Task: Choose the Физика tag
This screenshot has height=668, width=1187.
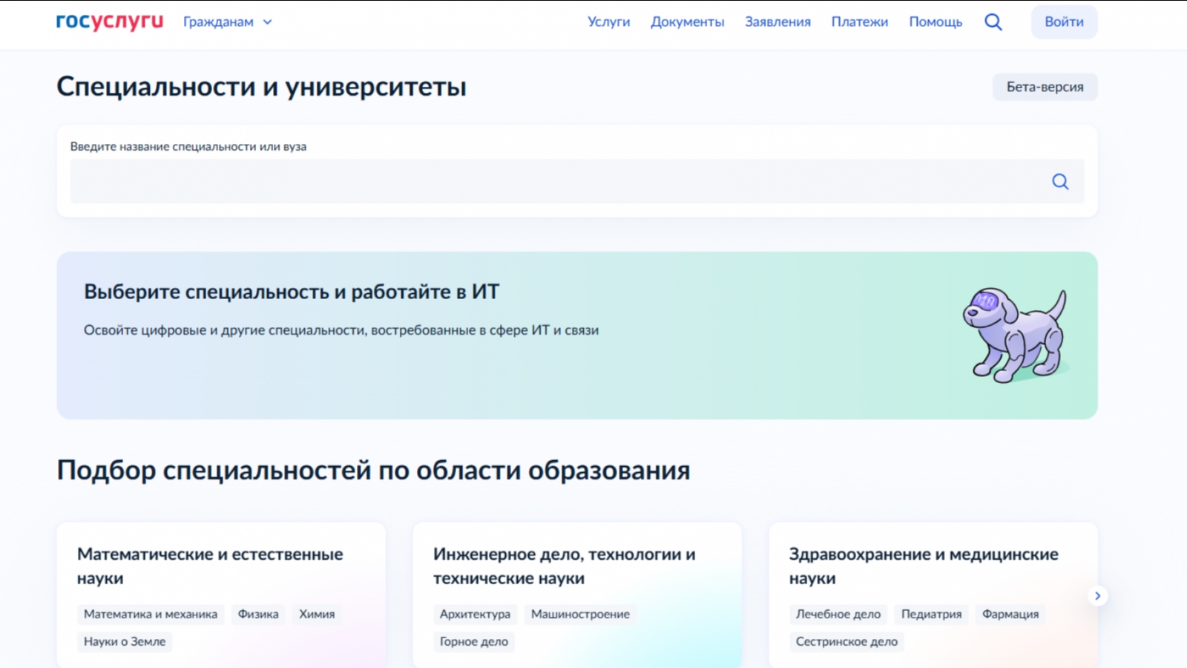Action: tap(258, 614)
